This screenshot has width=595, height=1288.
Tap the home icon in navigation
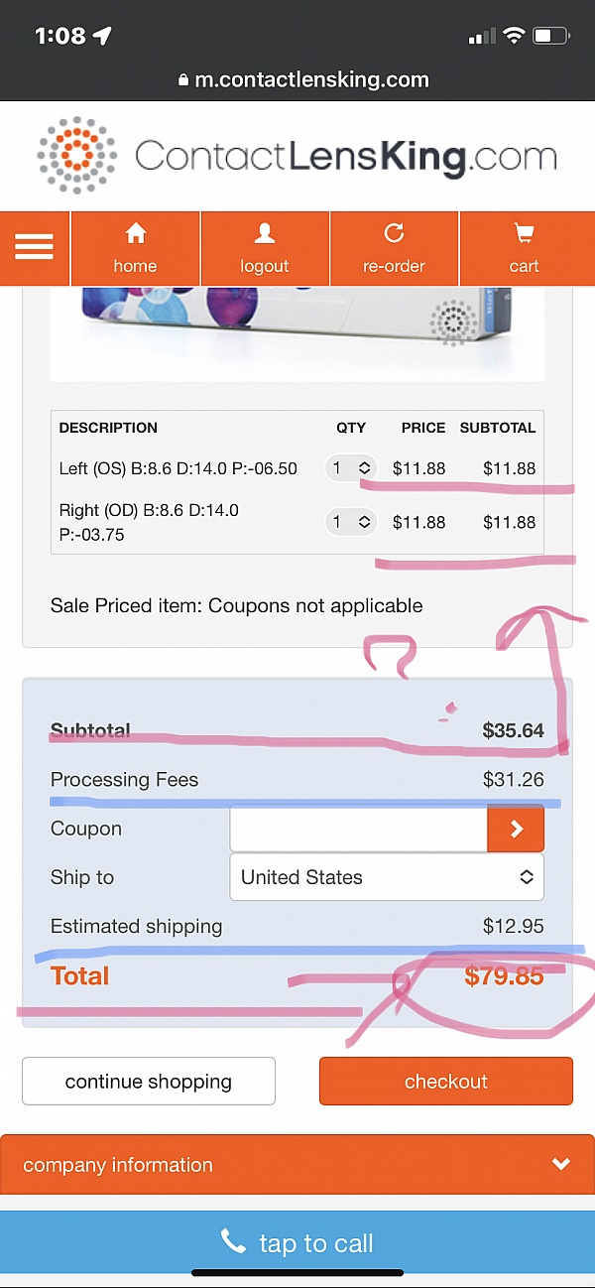(x=135, y=233)
